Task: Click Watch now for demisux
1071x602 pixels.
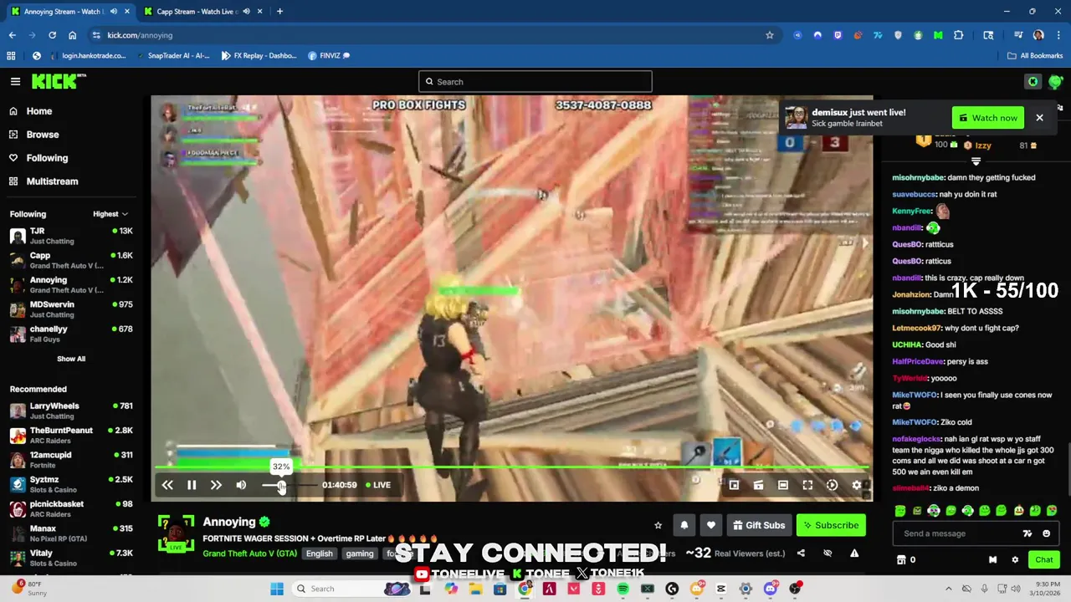Action: tap(988, 118)
